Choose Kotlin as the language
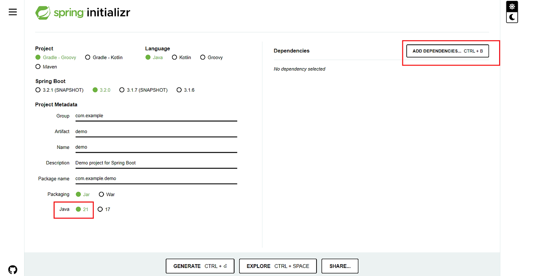 pos(182,57)
